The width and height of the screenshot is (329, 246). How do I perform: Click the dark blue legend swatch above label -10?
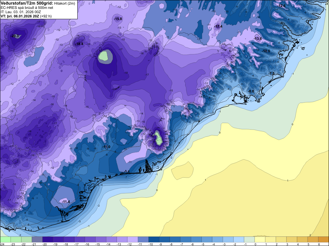coord(154,239)
